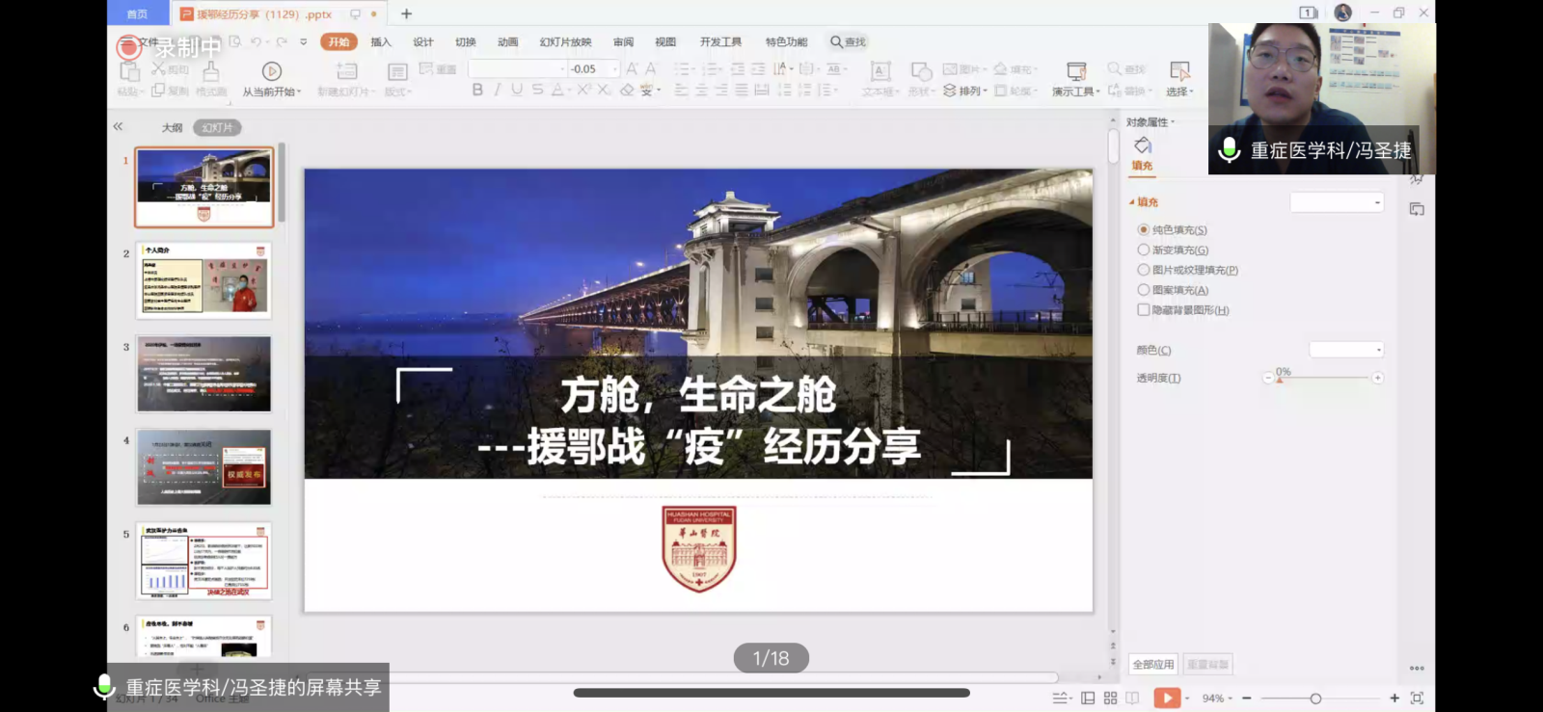Image resolution: width=1543 pixels, height=712 pixels.
Task: Click the slide panel vertical scrollbar
Action: [282, 183]
